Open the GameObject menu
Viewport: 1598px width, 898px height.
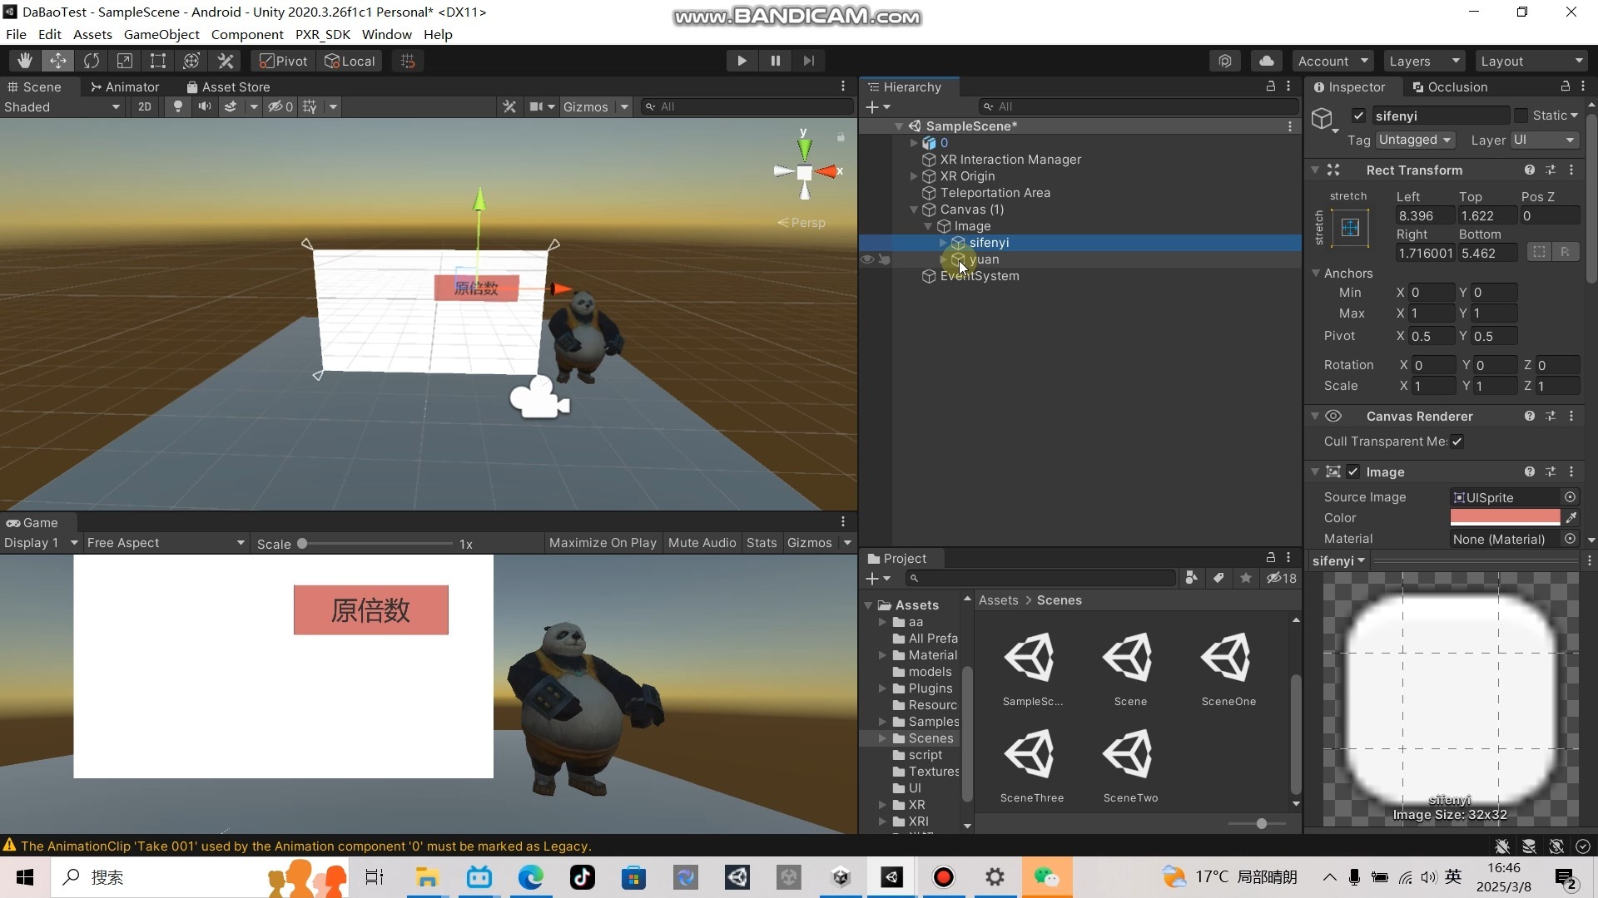coord(161,34)
